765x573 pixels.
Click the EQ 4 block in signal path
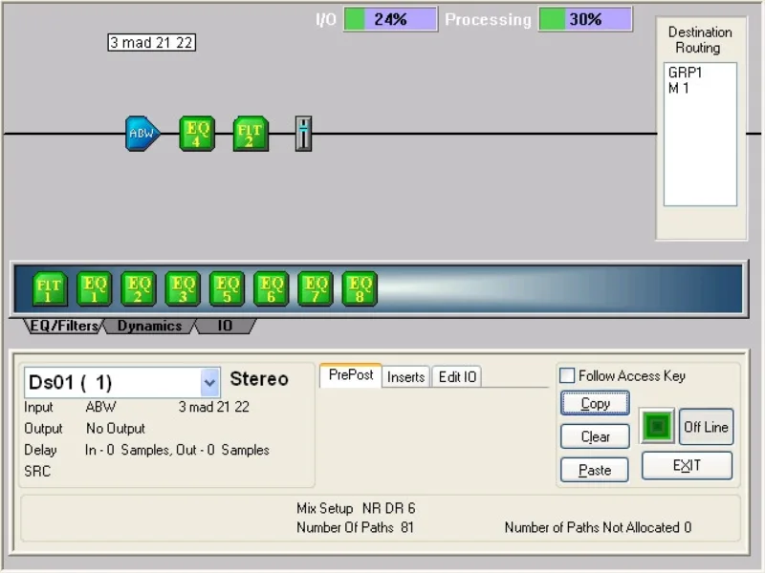click(197, 134)
